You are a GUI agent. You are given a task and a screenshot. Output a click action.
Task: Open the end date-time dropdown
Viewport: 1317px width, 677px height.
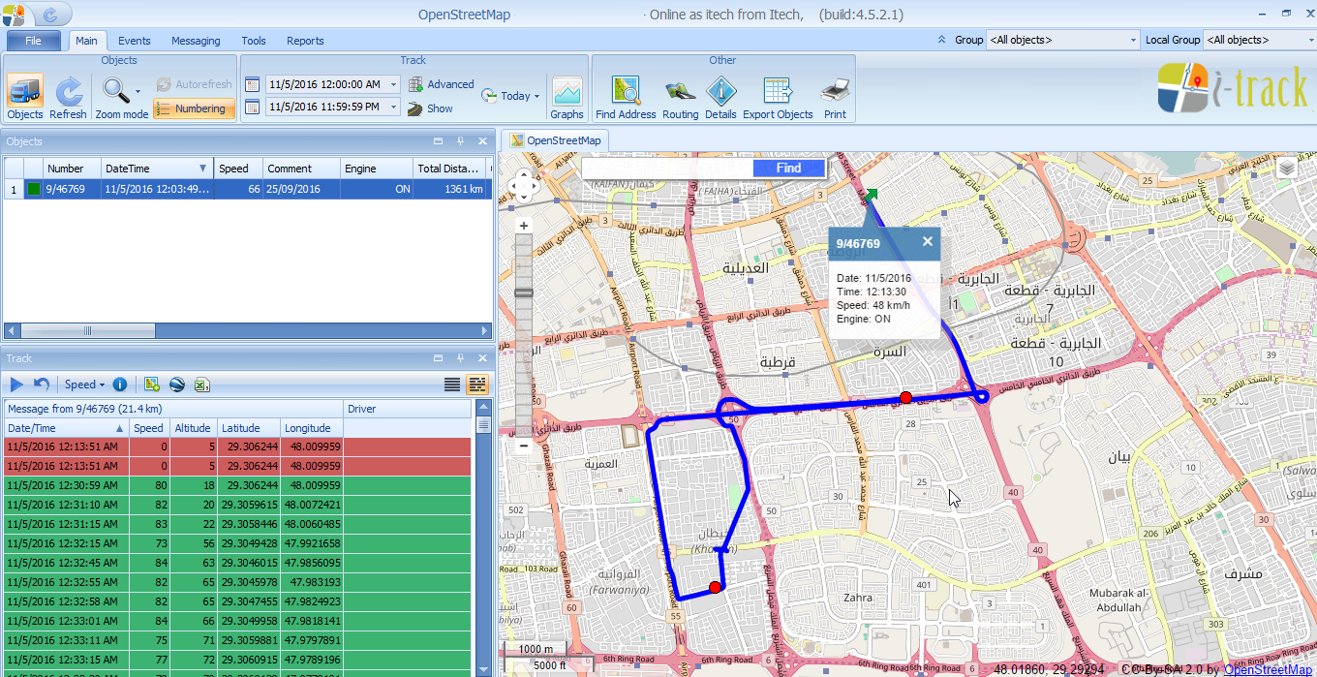tap(394, 108)
